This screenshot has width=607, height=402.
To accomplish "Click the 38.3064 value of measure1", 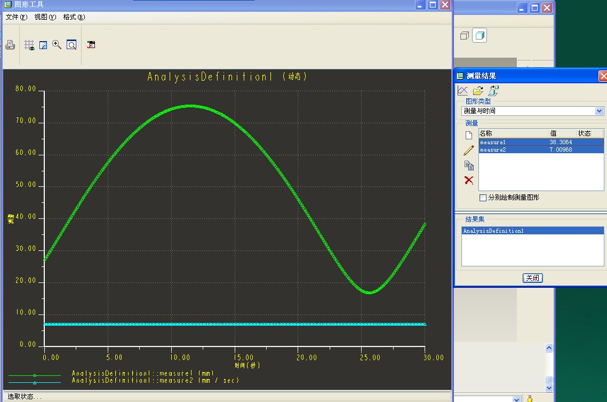I will pos(561,142).
